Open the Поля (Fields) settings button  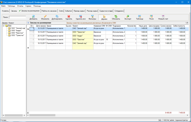pos(151,17)
